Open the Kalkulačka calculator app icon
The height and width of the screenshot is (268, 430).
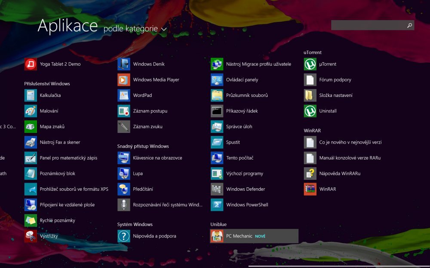[x=31, y=95]
